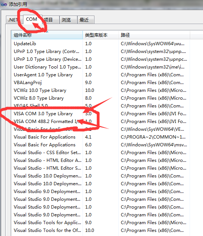This screenshot has height=236, width=203.
Task: Sort the list by the 组件名称 column header
Action: point(47,35)
